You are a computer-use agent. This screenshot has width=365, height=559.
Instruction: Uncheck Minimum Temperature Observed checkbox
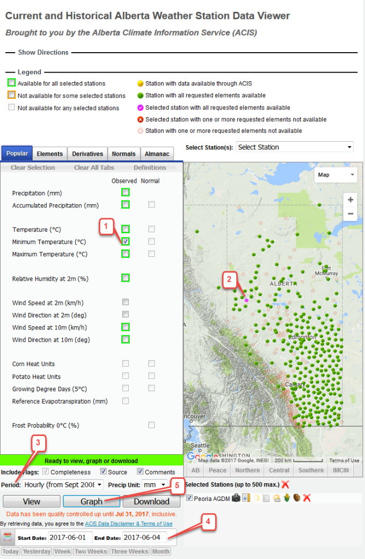click(x=126, y=241)
